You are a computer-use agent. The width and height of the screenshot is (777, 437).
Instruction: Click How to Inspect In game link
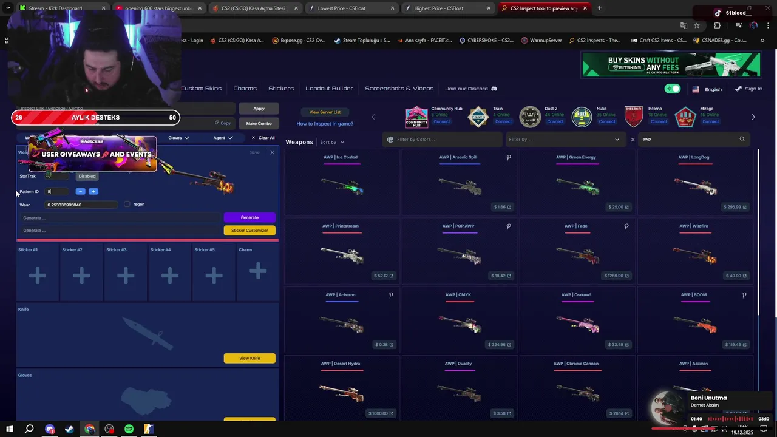325,124
